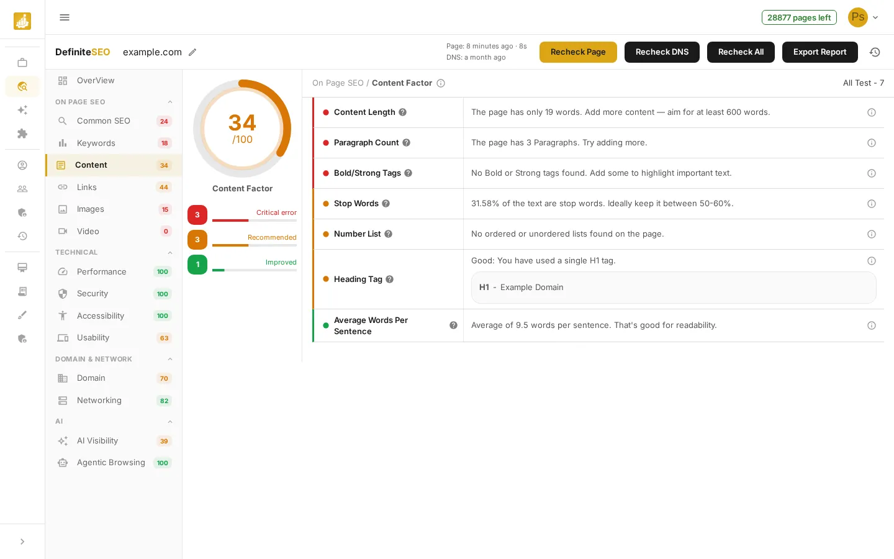Open the Performance sidebar item
Viewport: 894px width, 559px height.
point(114,272)
